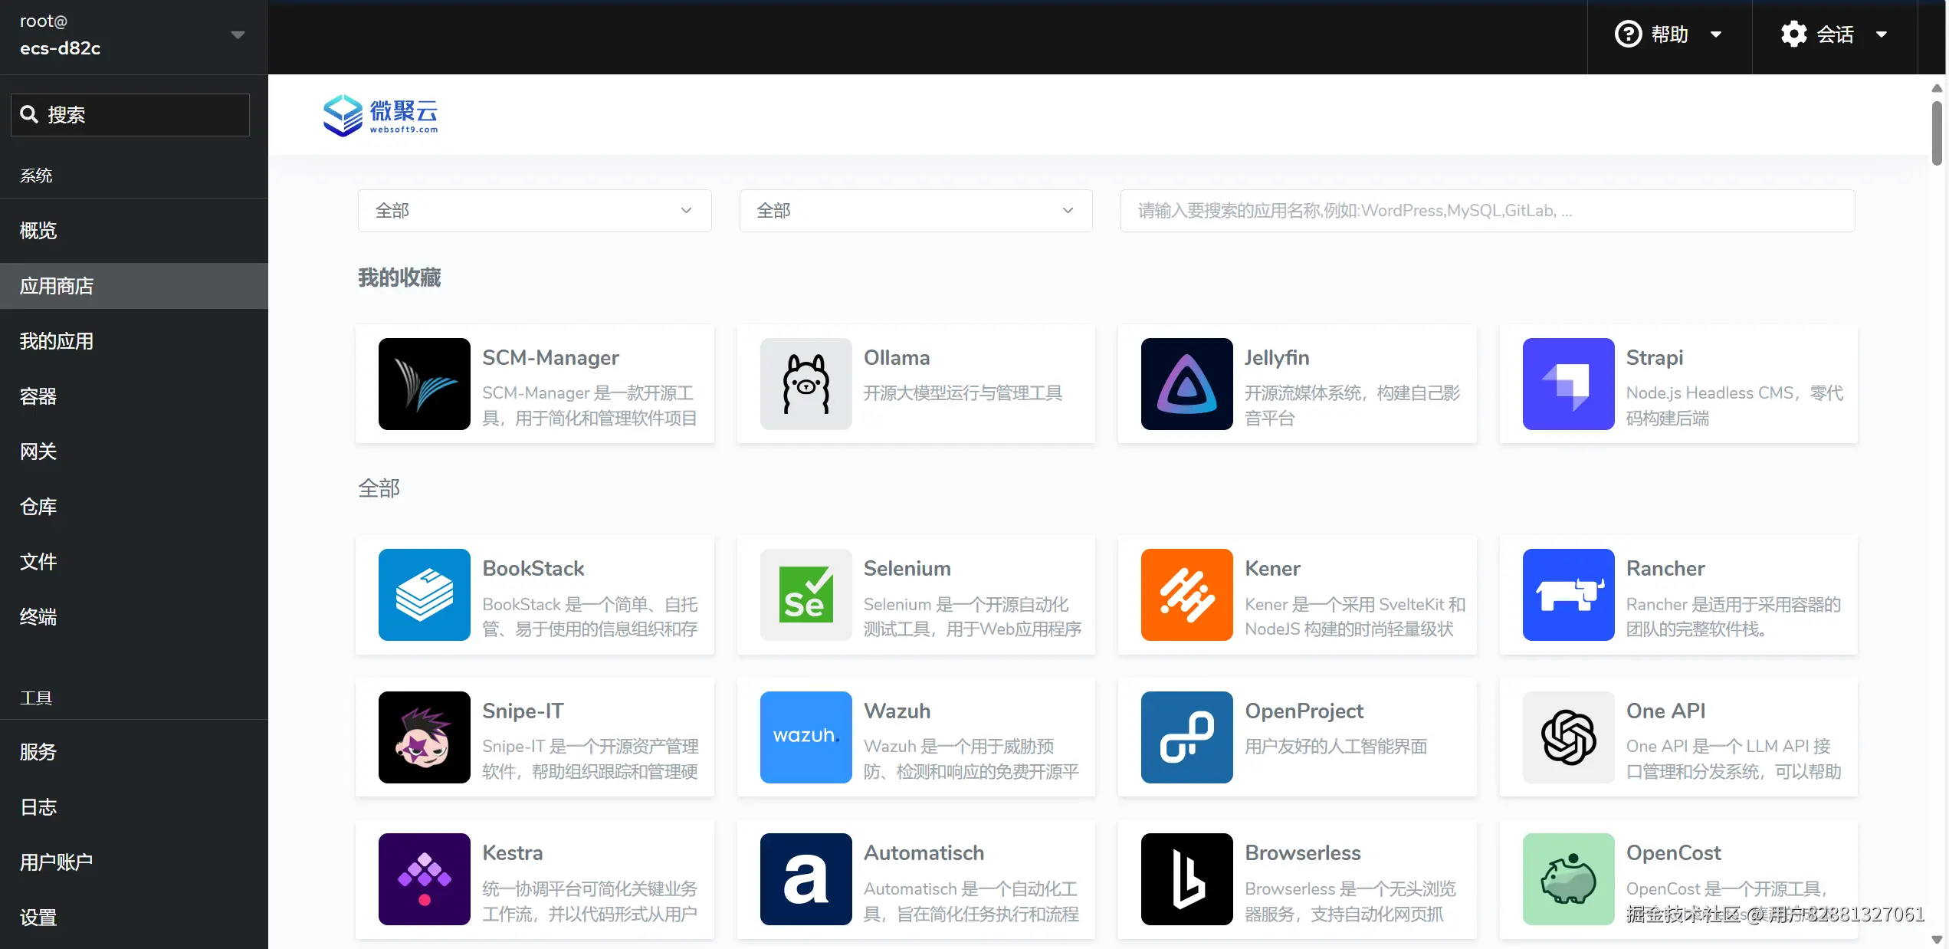Image resolution: width=1949 pixels, height=949 pixels.
Task: Click the app name search input field
Action: tap(1486, 210)
